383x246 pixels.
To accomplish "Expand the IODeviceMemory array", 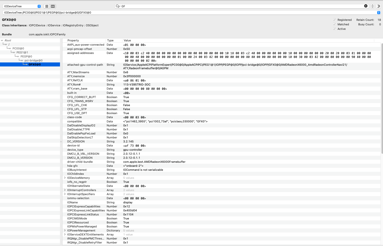I will pyautogui.click(x=65, y=178).
